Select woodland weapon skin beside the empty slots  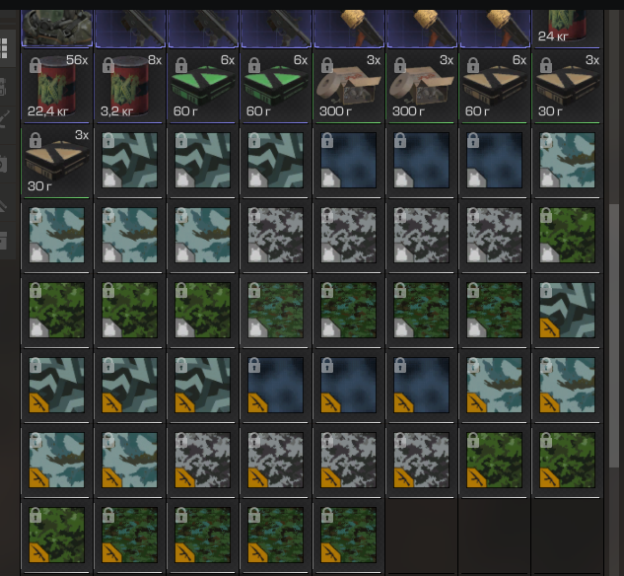pos(348,535)
